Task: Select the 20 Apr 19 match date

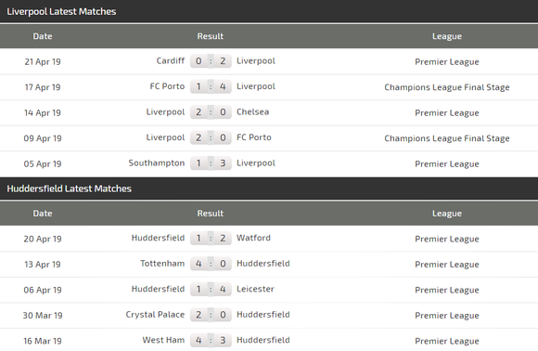Action: 43,239
